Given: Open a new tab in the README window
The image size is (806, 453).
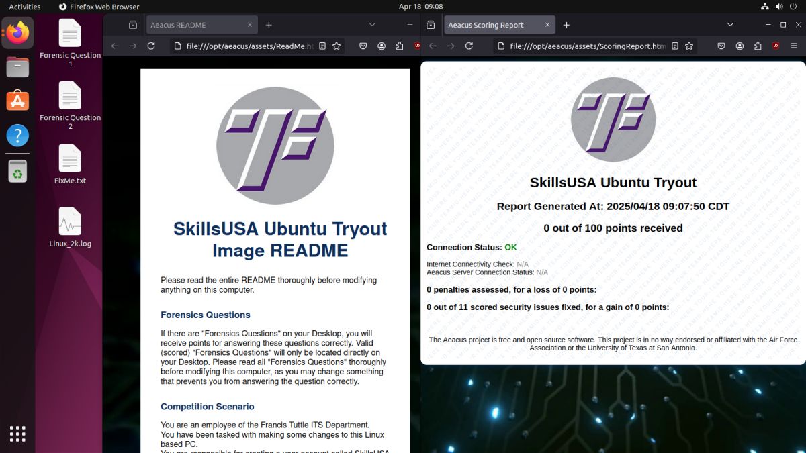Looking at the screenshot, I should click(269, 25).
